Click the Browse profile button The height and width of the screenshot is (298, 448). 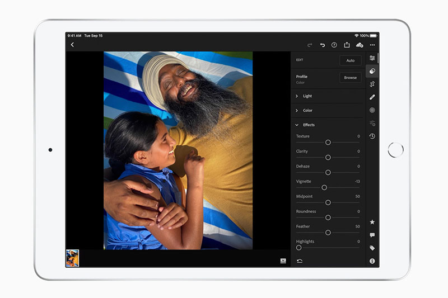click(351, 78)
